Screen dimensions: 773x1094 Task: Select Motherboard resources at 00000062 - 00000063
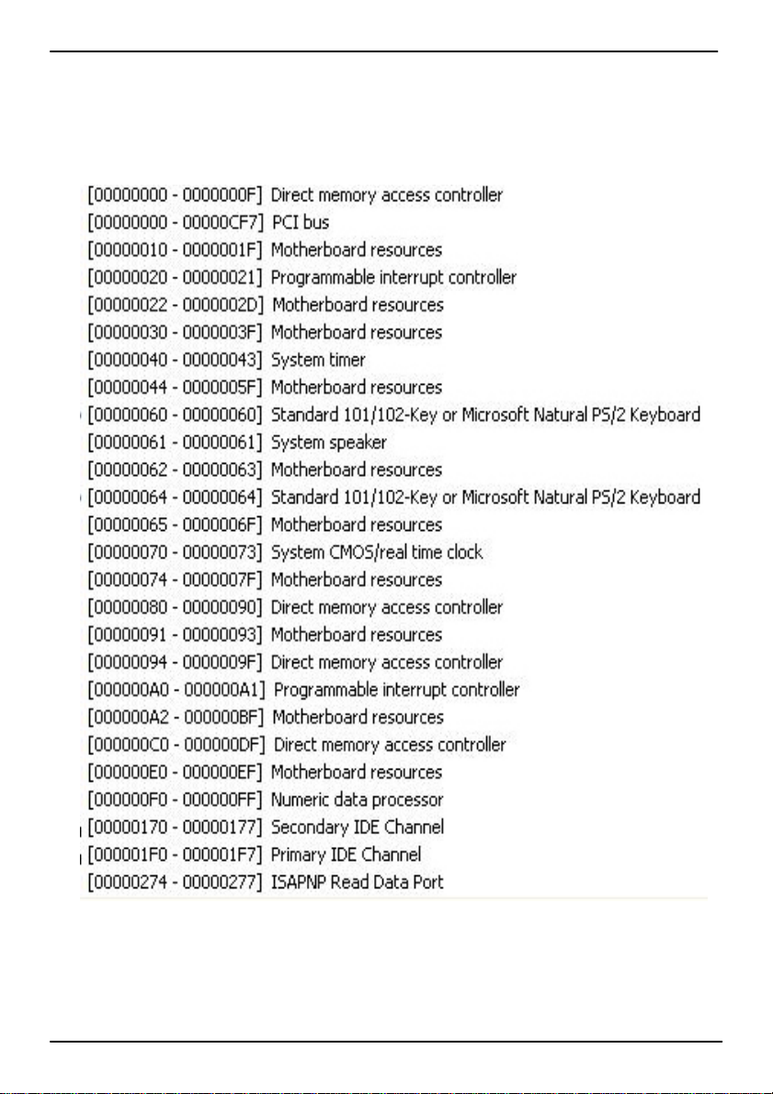point(265,469)
